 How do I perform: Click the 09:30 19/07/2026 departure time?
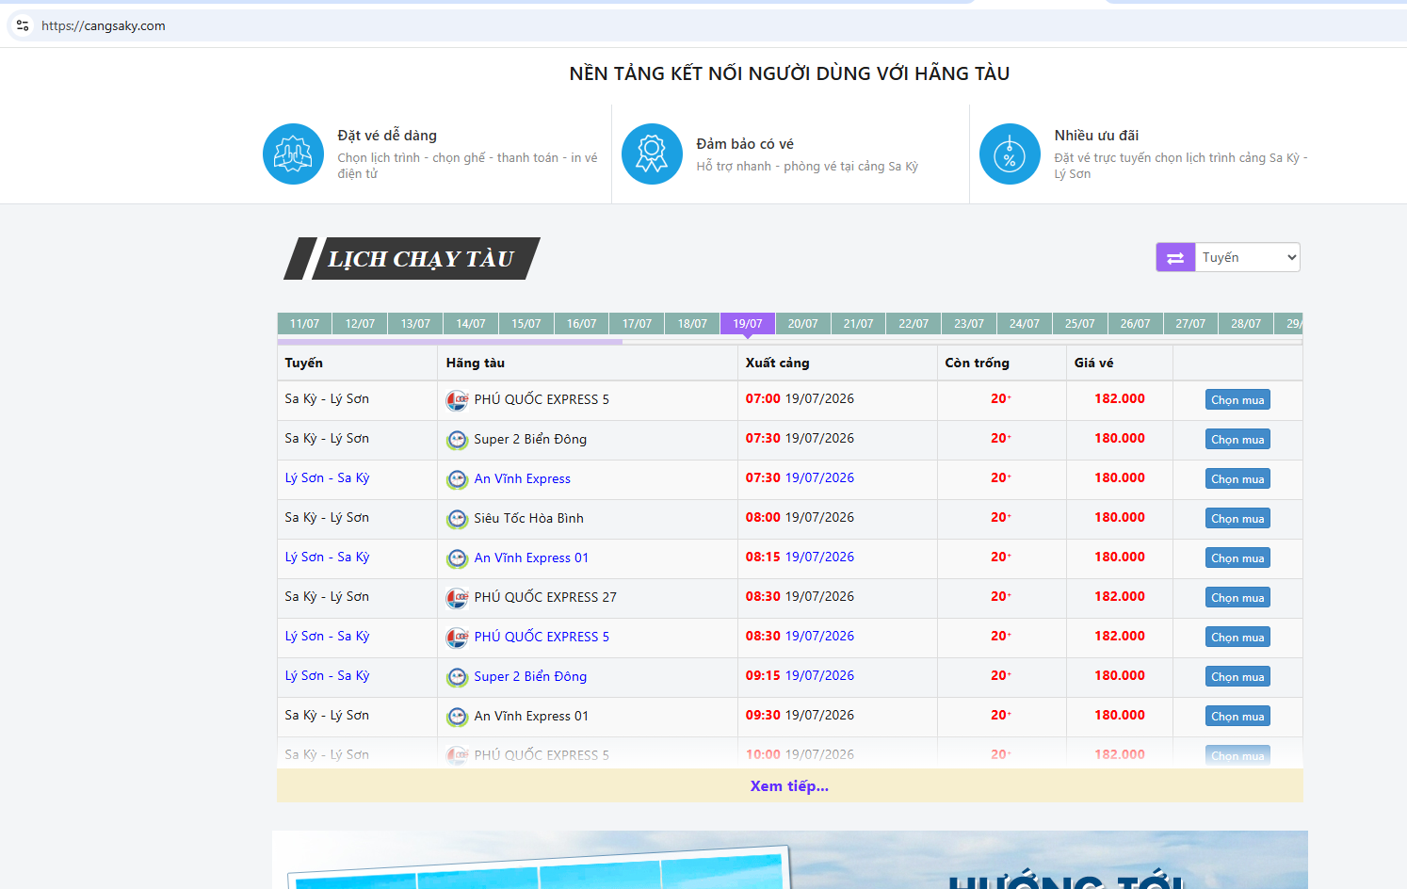pyautogui.click(x=800, y=716)
